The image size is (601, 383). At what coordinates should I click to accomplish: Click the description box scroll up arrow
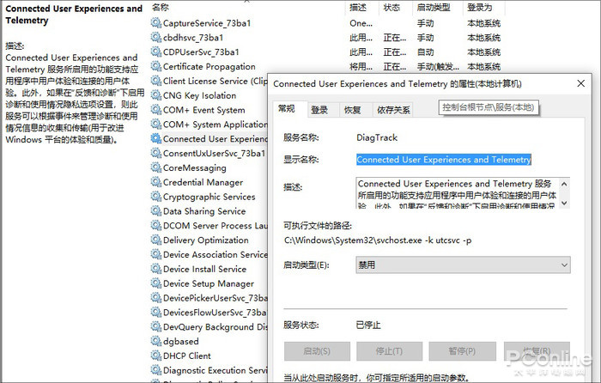pos(564,184)
